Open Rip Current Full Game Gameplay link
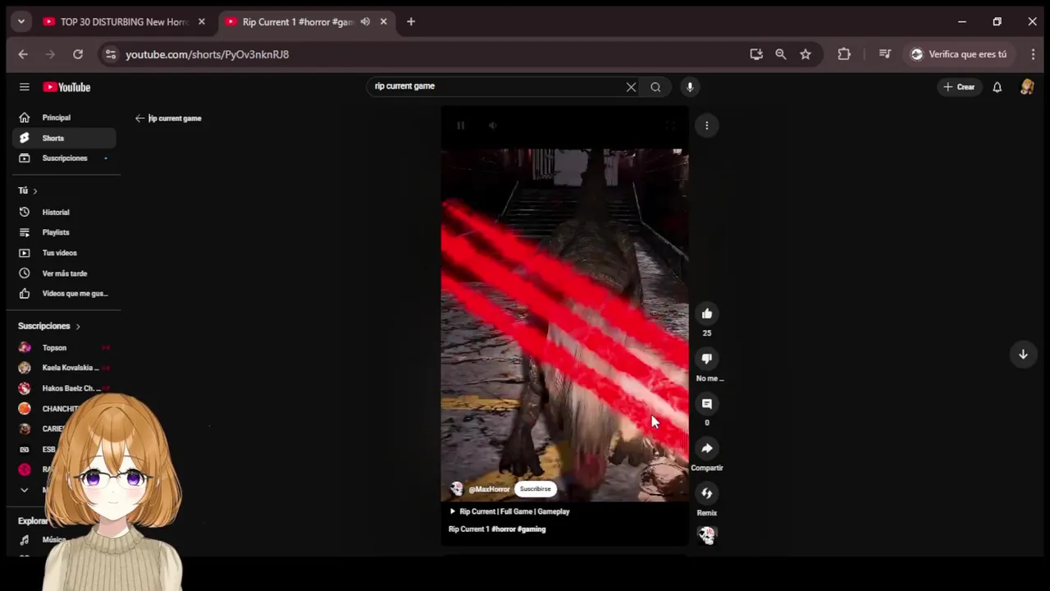Image resolution: width=1050 pixels, height=591 pixels. [509, 511]
